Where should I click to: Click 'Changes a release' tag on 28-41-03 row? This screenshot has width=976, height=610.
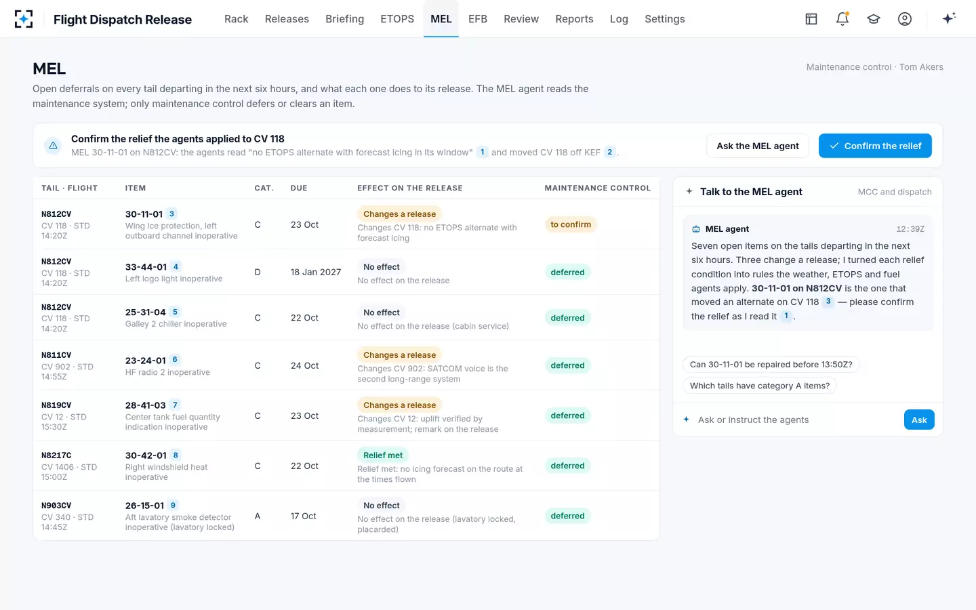click(x=400, y=405)
